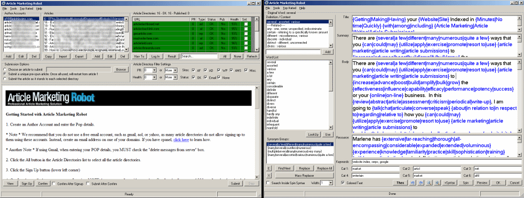Click Nav To button under directories
The width and height of the screenshot is (524, 198).
pos(139,56)
